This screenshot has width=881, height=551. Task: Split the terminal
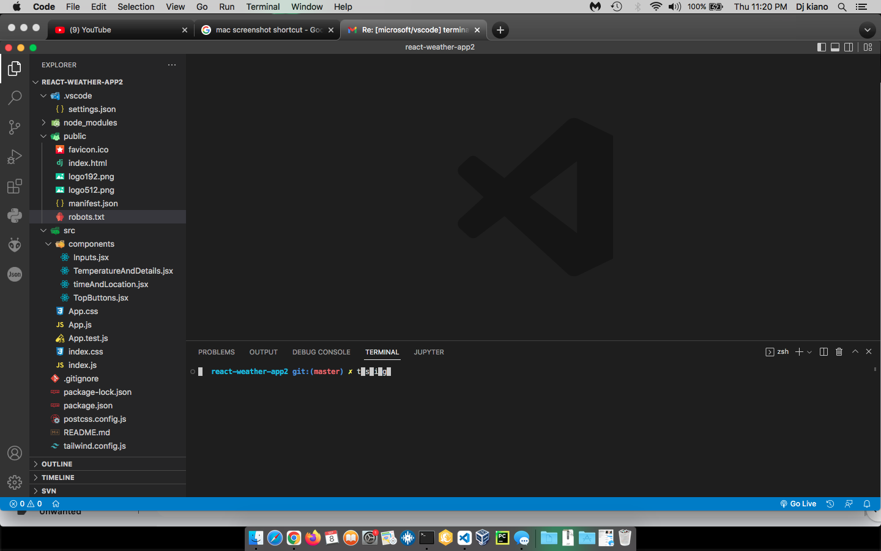tap(823, 351)
